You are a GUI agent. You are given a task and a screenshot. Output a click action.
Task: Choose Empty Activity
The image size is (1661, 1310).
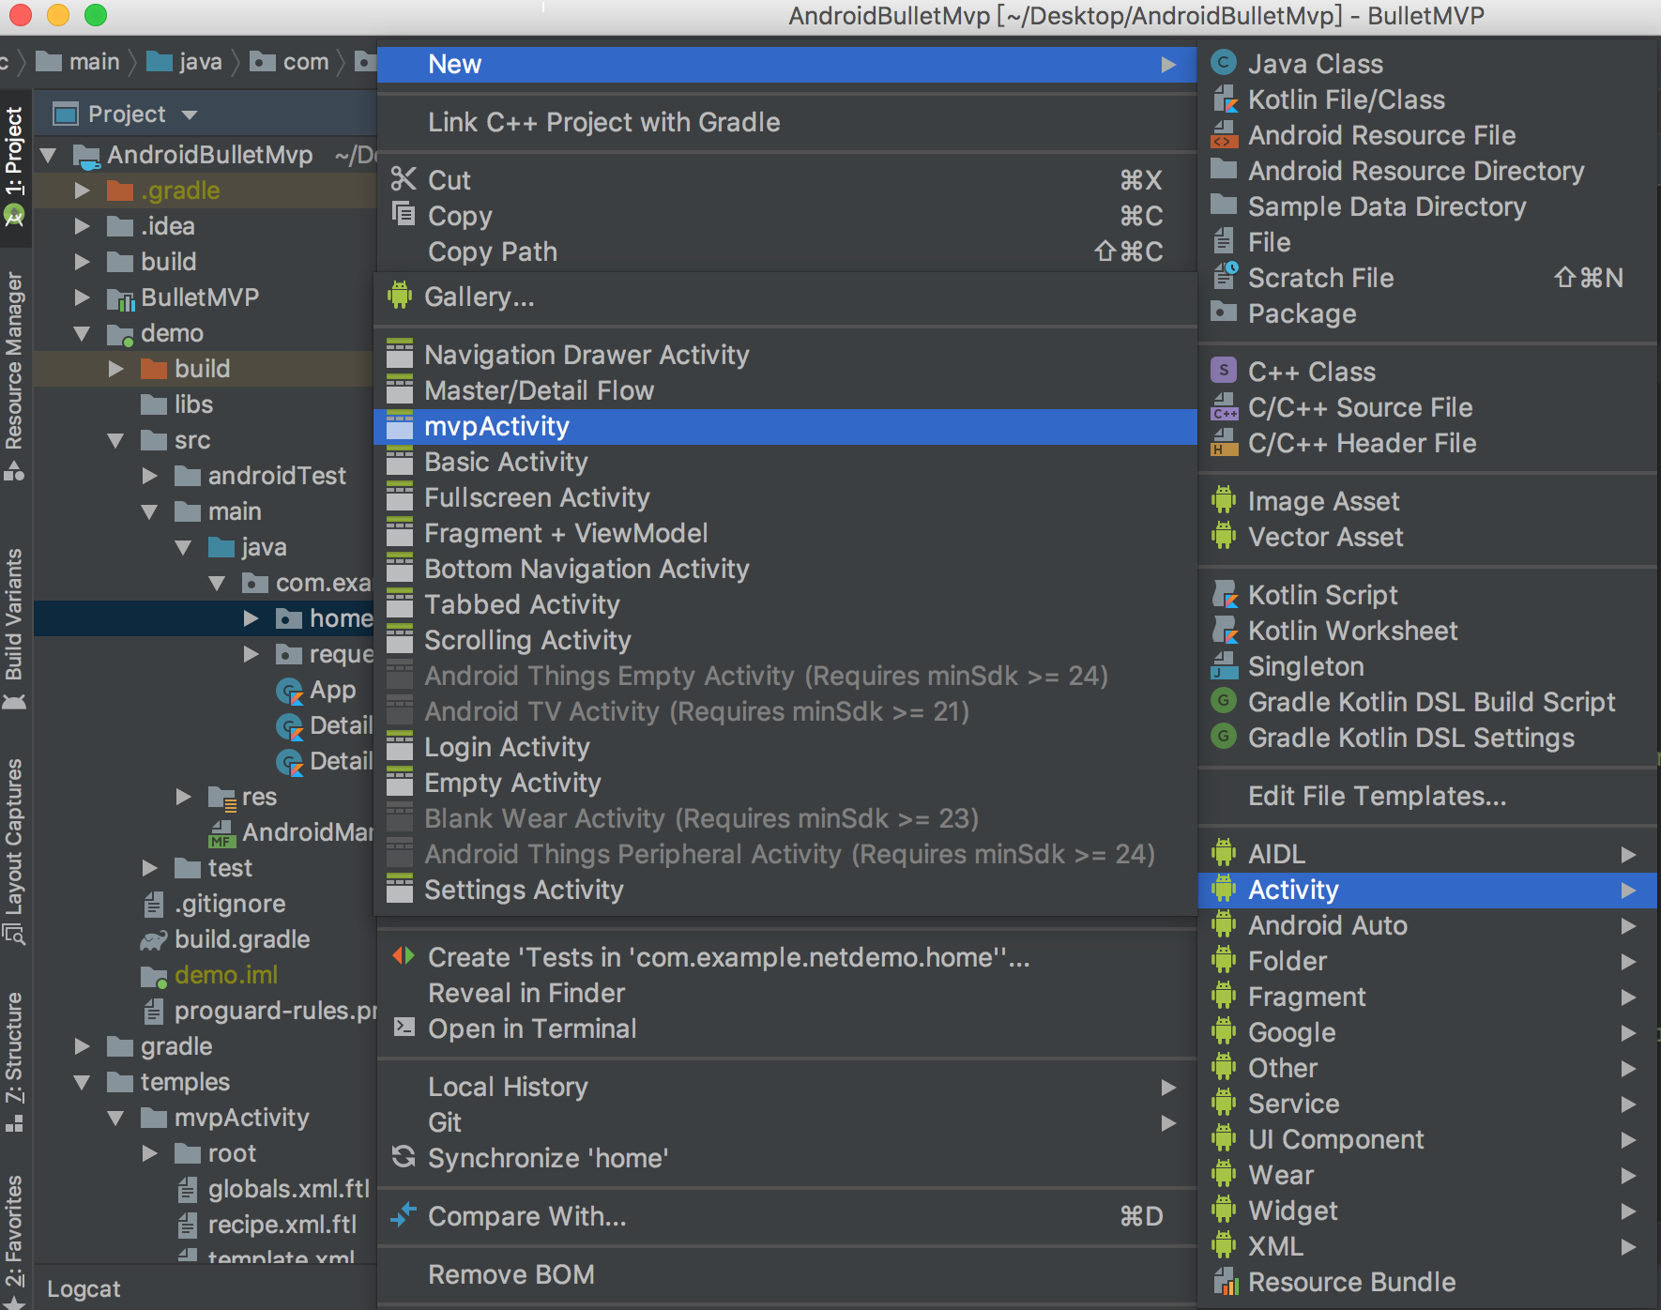(x=785, y=783)
